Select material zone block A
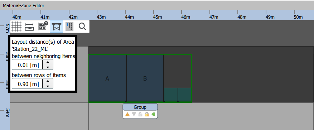This screenshot has width=314, height=130. pyautogui.click(x=107, y=78)
